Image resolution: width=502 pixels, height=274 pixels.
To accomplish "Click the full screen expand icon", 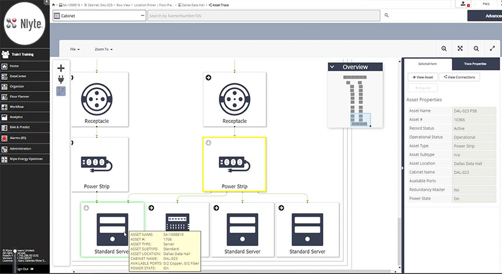I will (492, 49).
